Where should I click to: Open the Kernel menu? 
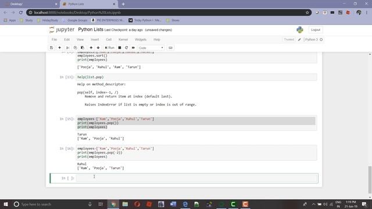point(123,39)
